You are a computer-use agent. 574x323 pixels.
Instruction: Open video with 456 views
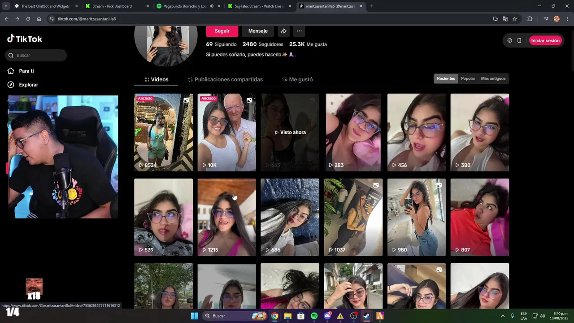click(x=417, y=132)
